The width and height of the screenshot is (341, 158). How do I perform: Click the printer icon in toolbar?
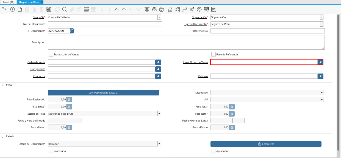pyautogui.click(x=162, y=9)
